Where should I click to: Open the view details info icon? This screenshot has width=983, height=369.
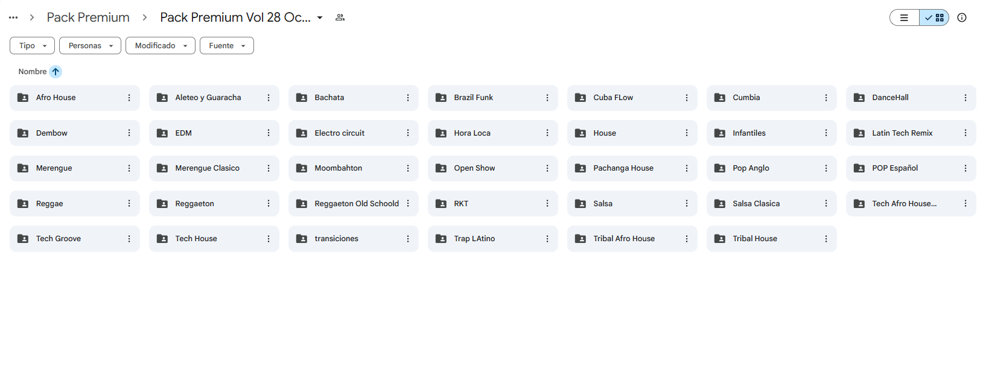point(962,18)
